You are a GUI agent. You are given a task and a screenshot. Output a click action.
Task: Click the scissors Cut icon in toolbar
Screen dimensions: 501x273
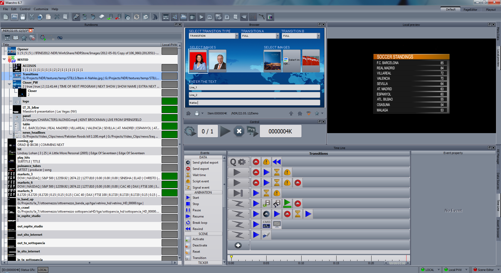click(x=32, y=17)
